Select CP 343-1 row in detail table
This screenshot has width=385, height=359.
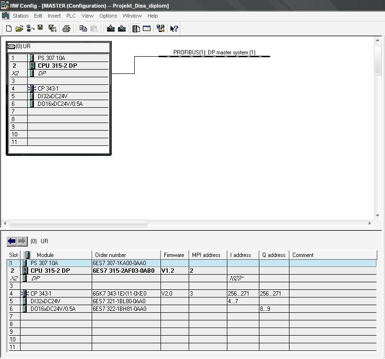pyautogui.click(x=192, y=294)
